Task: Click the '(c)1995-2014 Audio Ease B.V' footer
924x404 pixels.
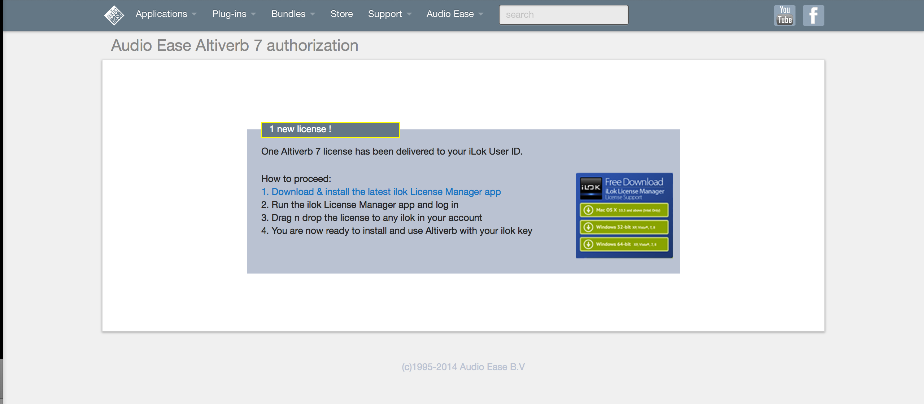Action: pyautogui.click(x=463, y=367)
